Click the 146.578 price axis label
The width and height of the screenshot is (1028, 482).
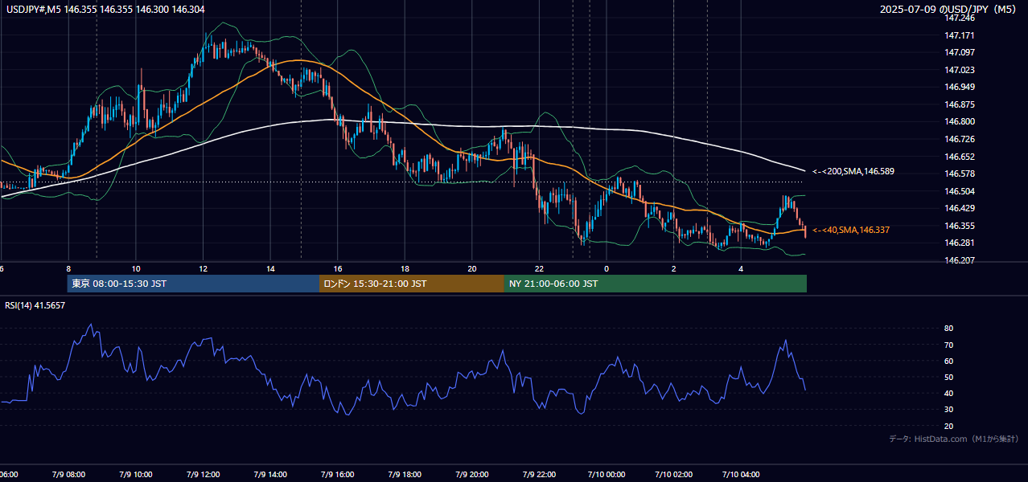coord(960,174)
